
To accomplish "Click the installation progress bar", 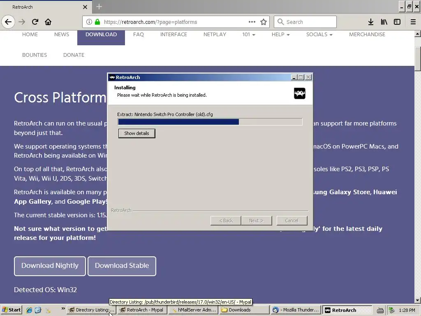I will [210, 122].
